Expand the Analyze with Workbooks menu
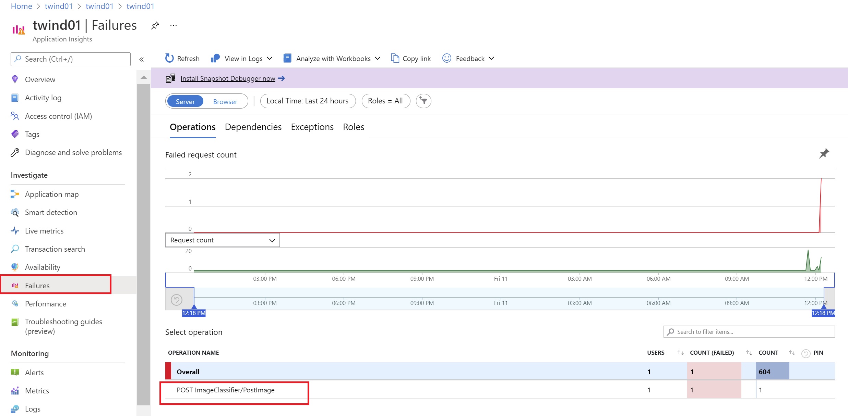Screen dimensions: 848x416 pos(378,58)
